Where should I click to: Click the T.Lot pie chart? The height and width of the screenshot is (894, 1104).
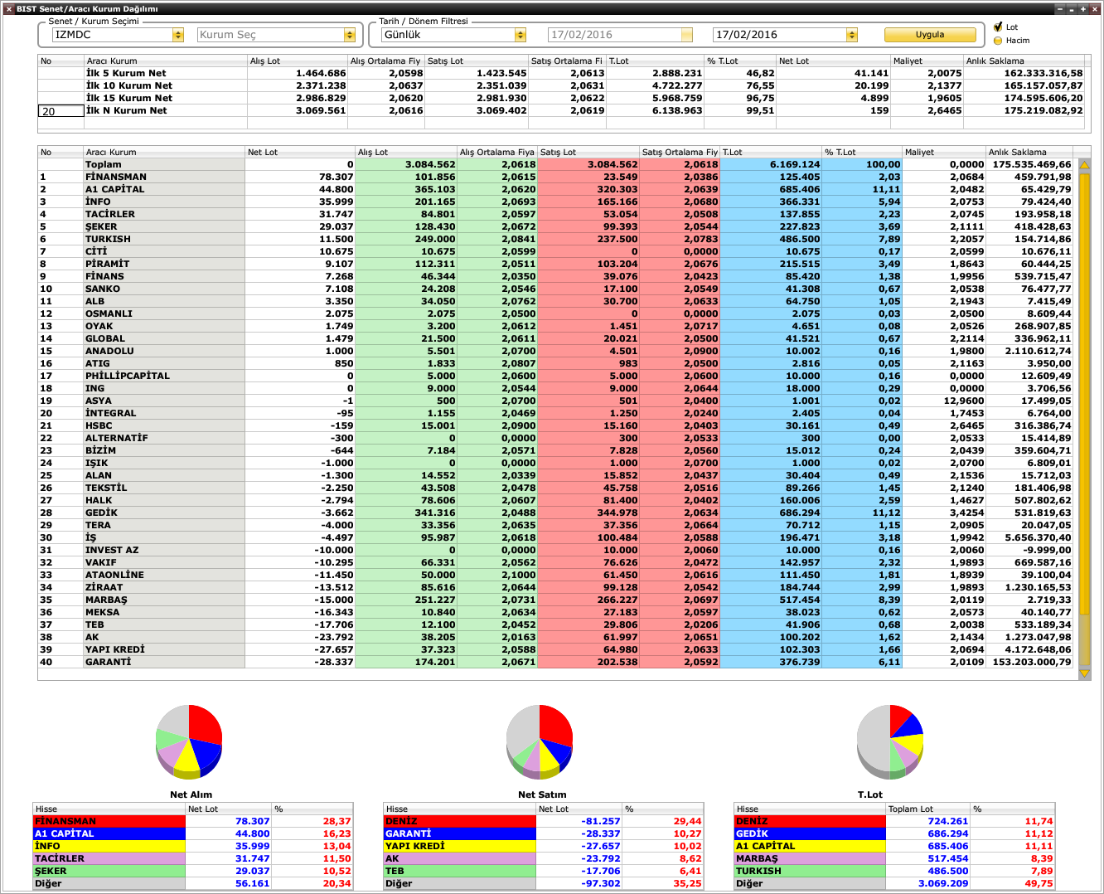point(890,741)
